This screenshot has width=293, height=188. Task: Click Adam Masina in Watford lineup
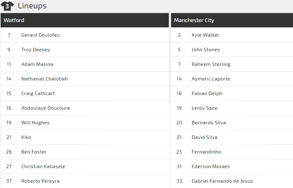pos(37,64)
